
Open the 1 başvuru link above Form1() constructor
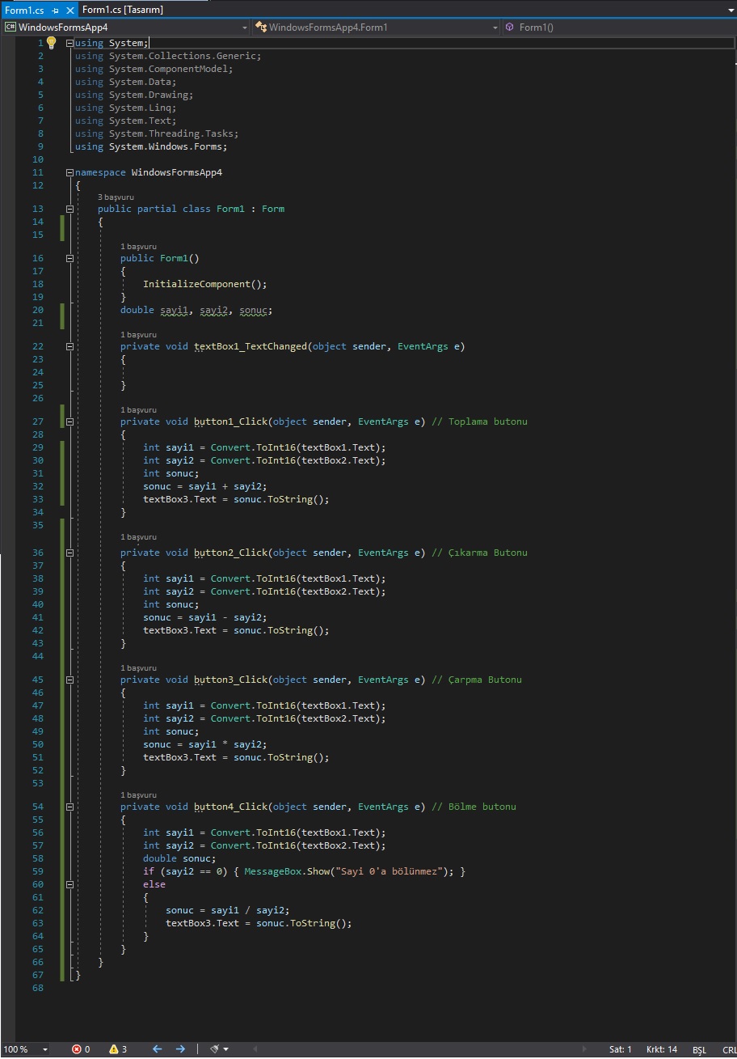click(138, 246)
